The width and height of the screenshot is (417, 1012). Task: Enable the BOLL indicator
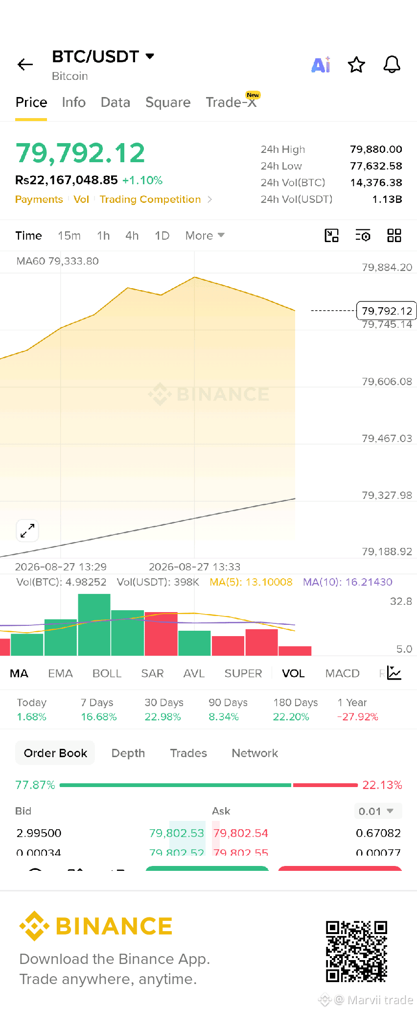coord(107,673)
